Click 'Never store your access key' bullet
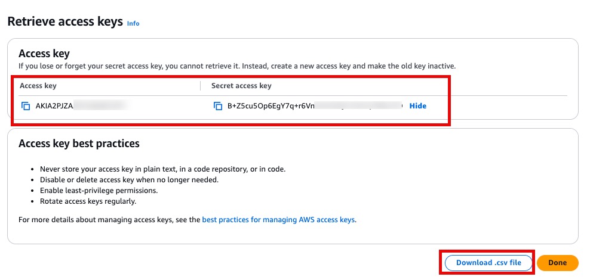The width and height of the screenshot is (590, 280). (x=162, y=169)
